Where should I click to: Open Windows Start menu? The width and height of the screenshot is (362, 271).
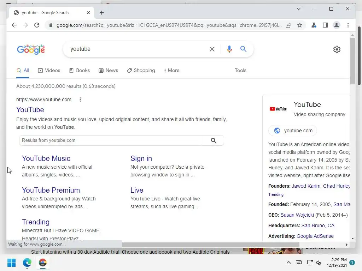(x=11, y=263)
